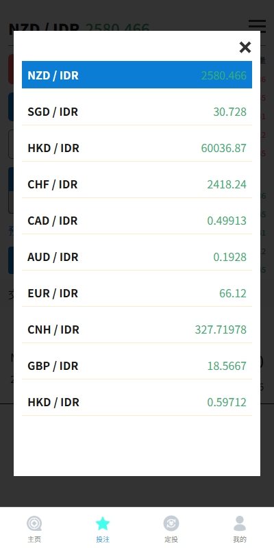
Task: Select the CAD / IDR pair
Action: [x=137, y=221]
